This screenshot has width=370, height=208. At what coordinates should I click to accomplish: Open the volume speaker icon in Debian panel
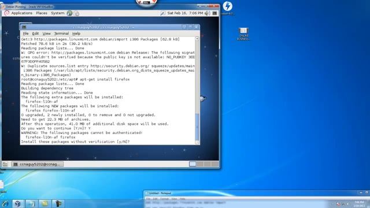(207, 13)
